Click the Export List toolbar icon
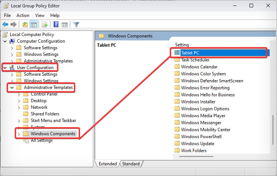The width and height of the screenshot is (277, 176). 45,25
